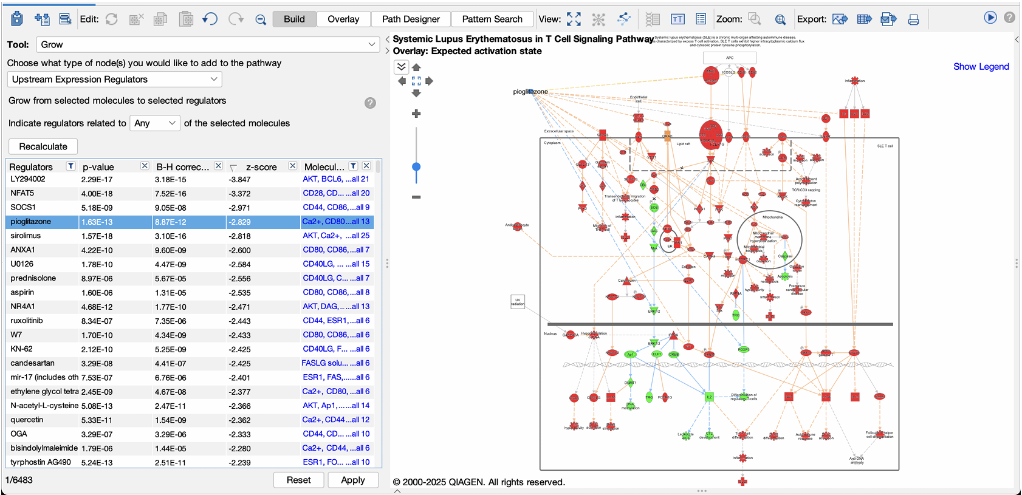Remove the p-value column with X
The image size is (1022, 495).
(x=145, y=166)
